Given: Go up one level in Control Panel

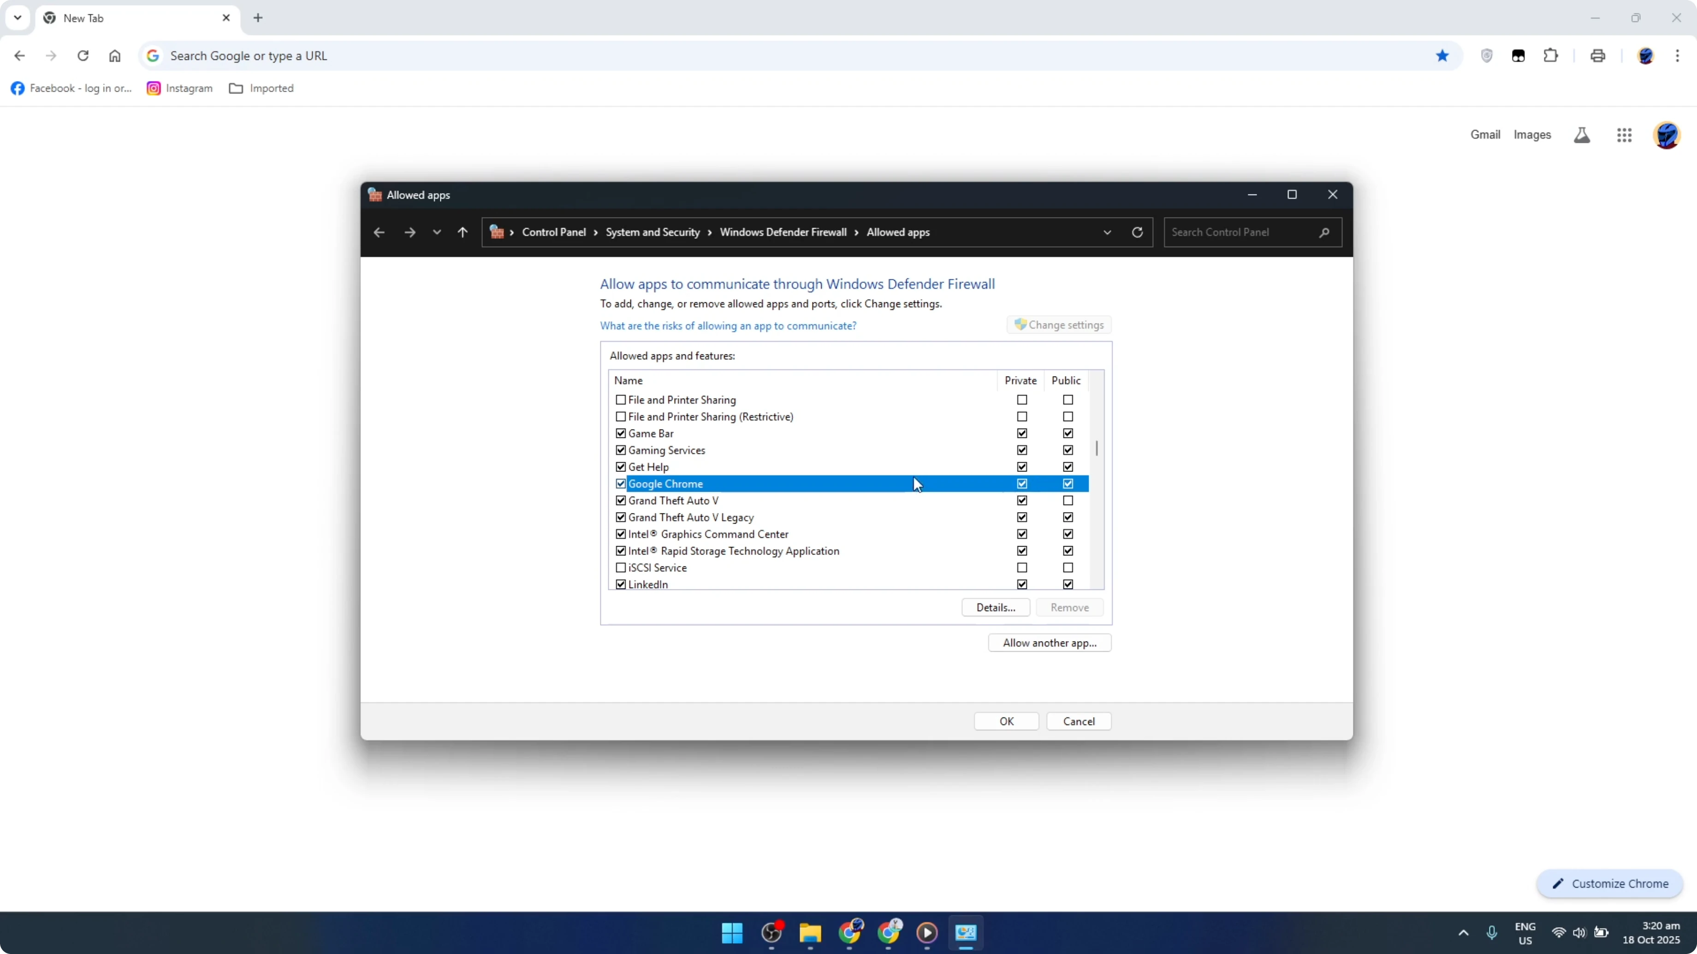Looking at the screenshot, I should (463, 232).
